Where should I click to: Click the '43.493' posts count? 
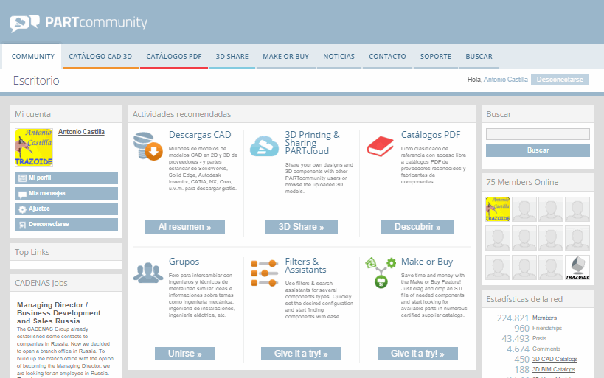click(x=516, y=339)
